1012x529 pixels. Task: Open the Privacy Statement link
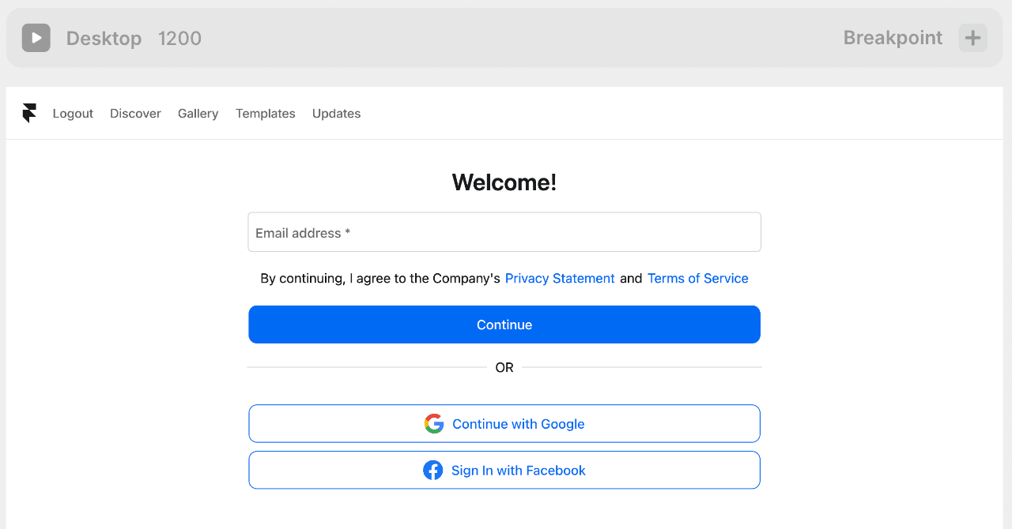click(560, 279)
